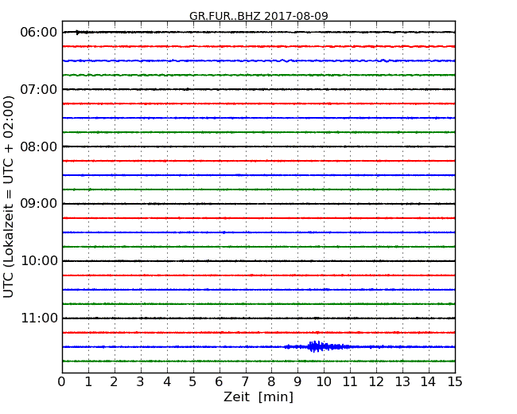The width and height of the screenshot is (517, 414).
Task: Click the x-axis tick label 4
Action: click(167, 382)
